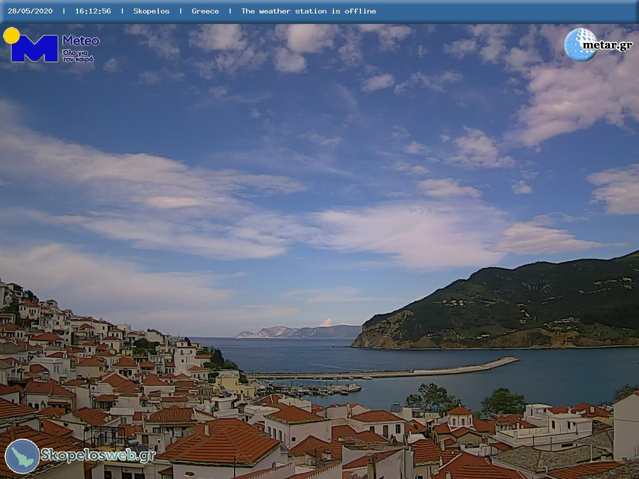Select the Greece label in header
639x479 pixels.
point(205,11)
